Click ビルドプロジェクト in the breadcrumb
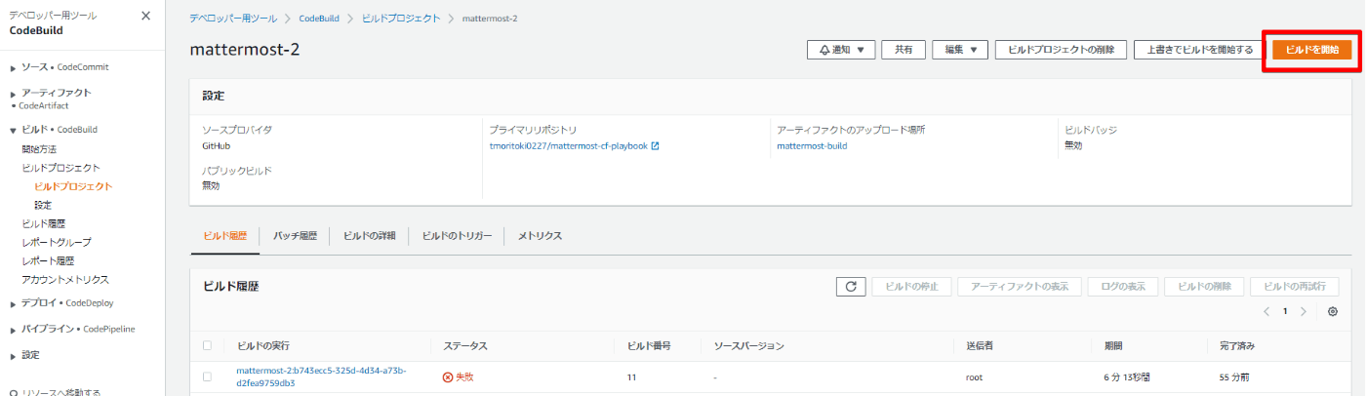The image size is (1366, 396). point(401,19)
